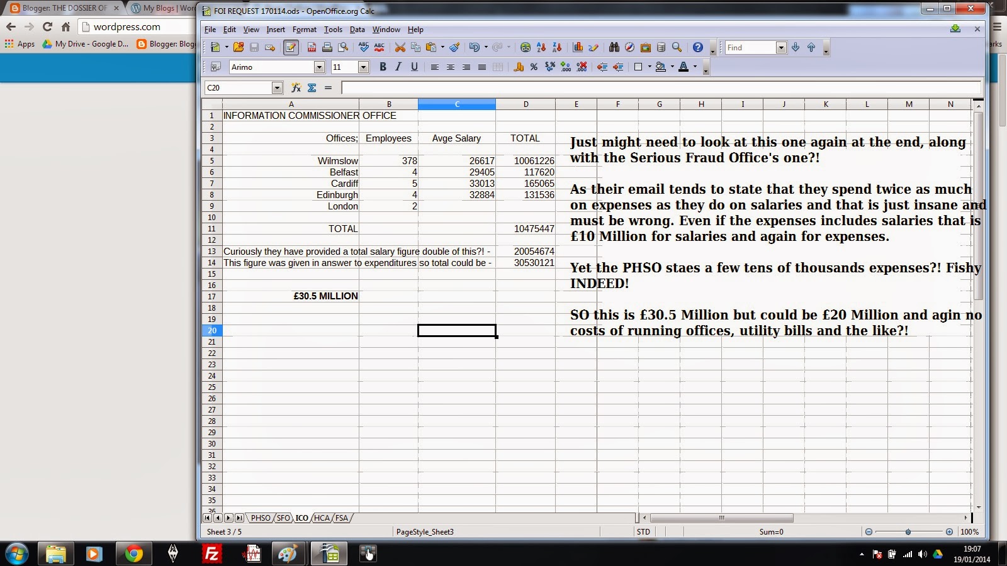1007x566 pixels.
Task: Open the Name Box dropdown
Action: pyautogui.click(x=277, y=88)
